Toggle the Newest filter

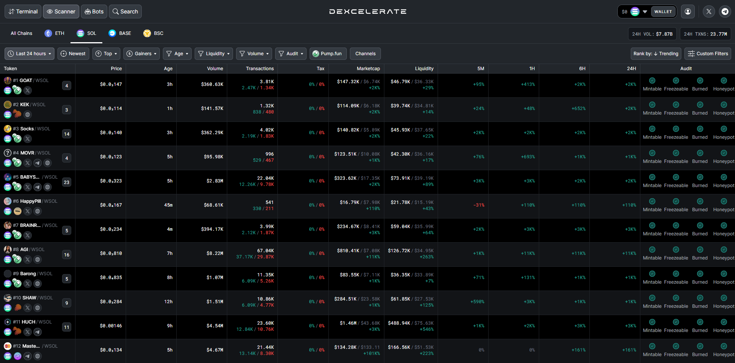(x=73, y=54)
